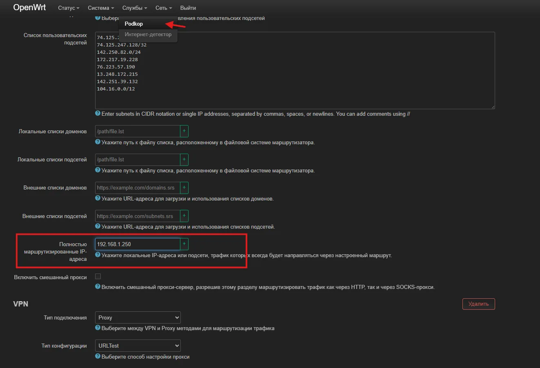
Task: Click help icon under Внешние списки подсетей
Action: point(98,226)
